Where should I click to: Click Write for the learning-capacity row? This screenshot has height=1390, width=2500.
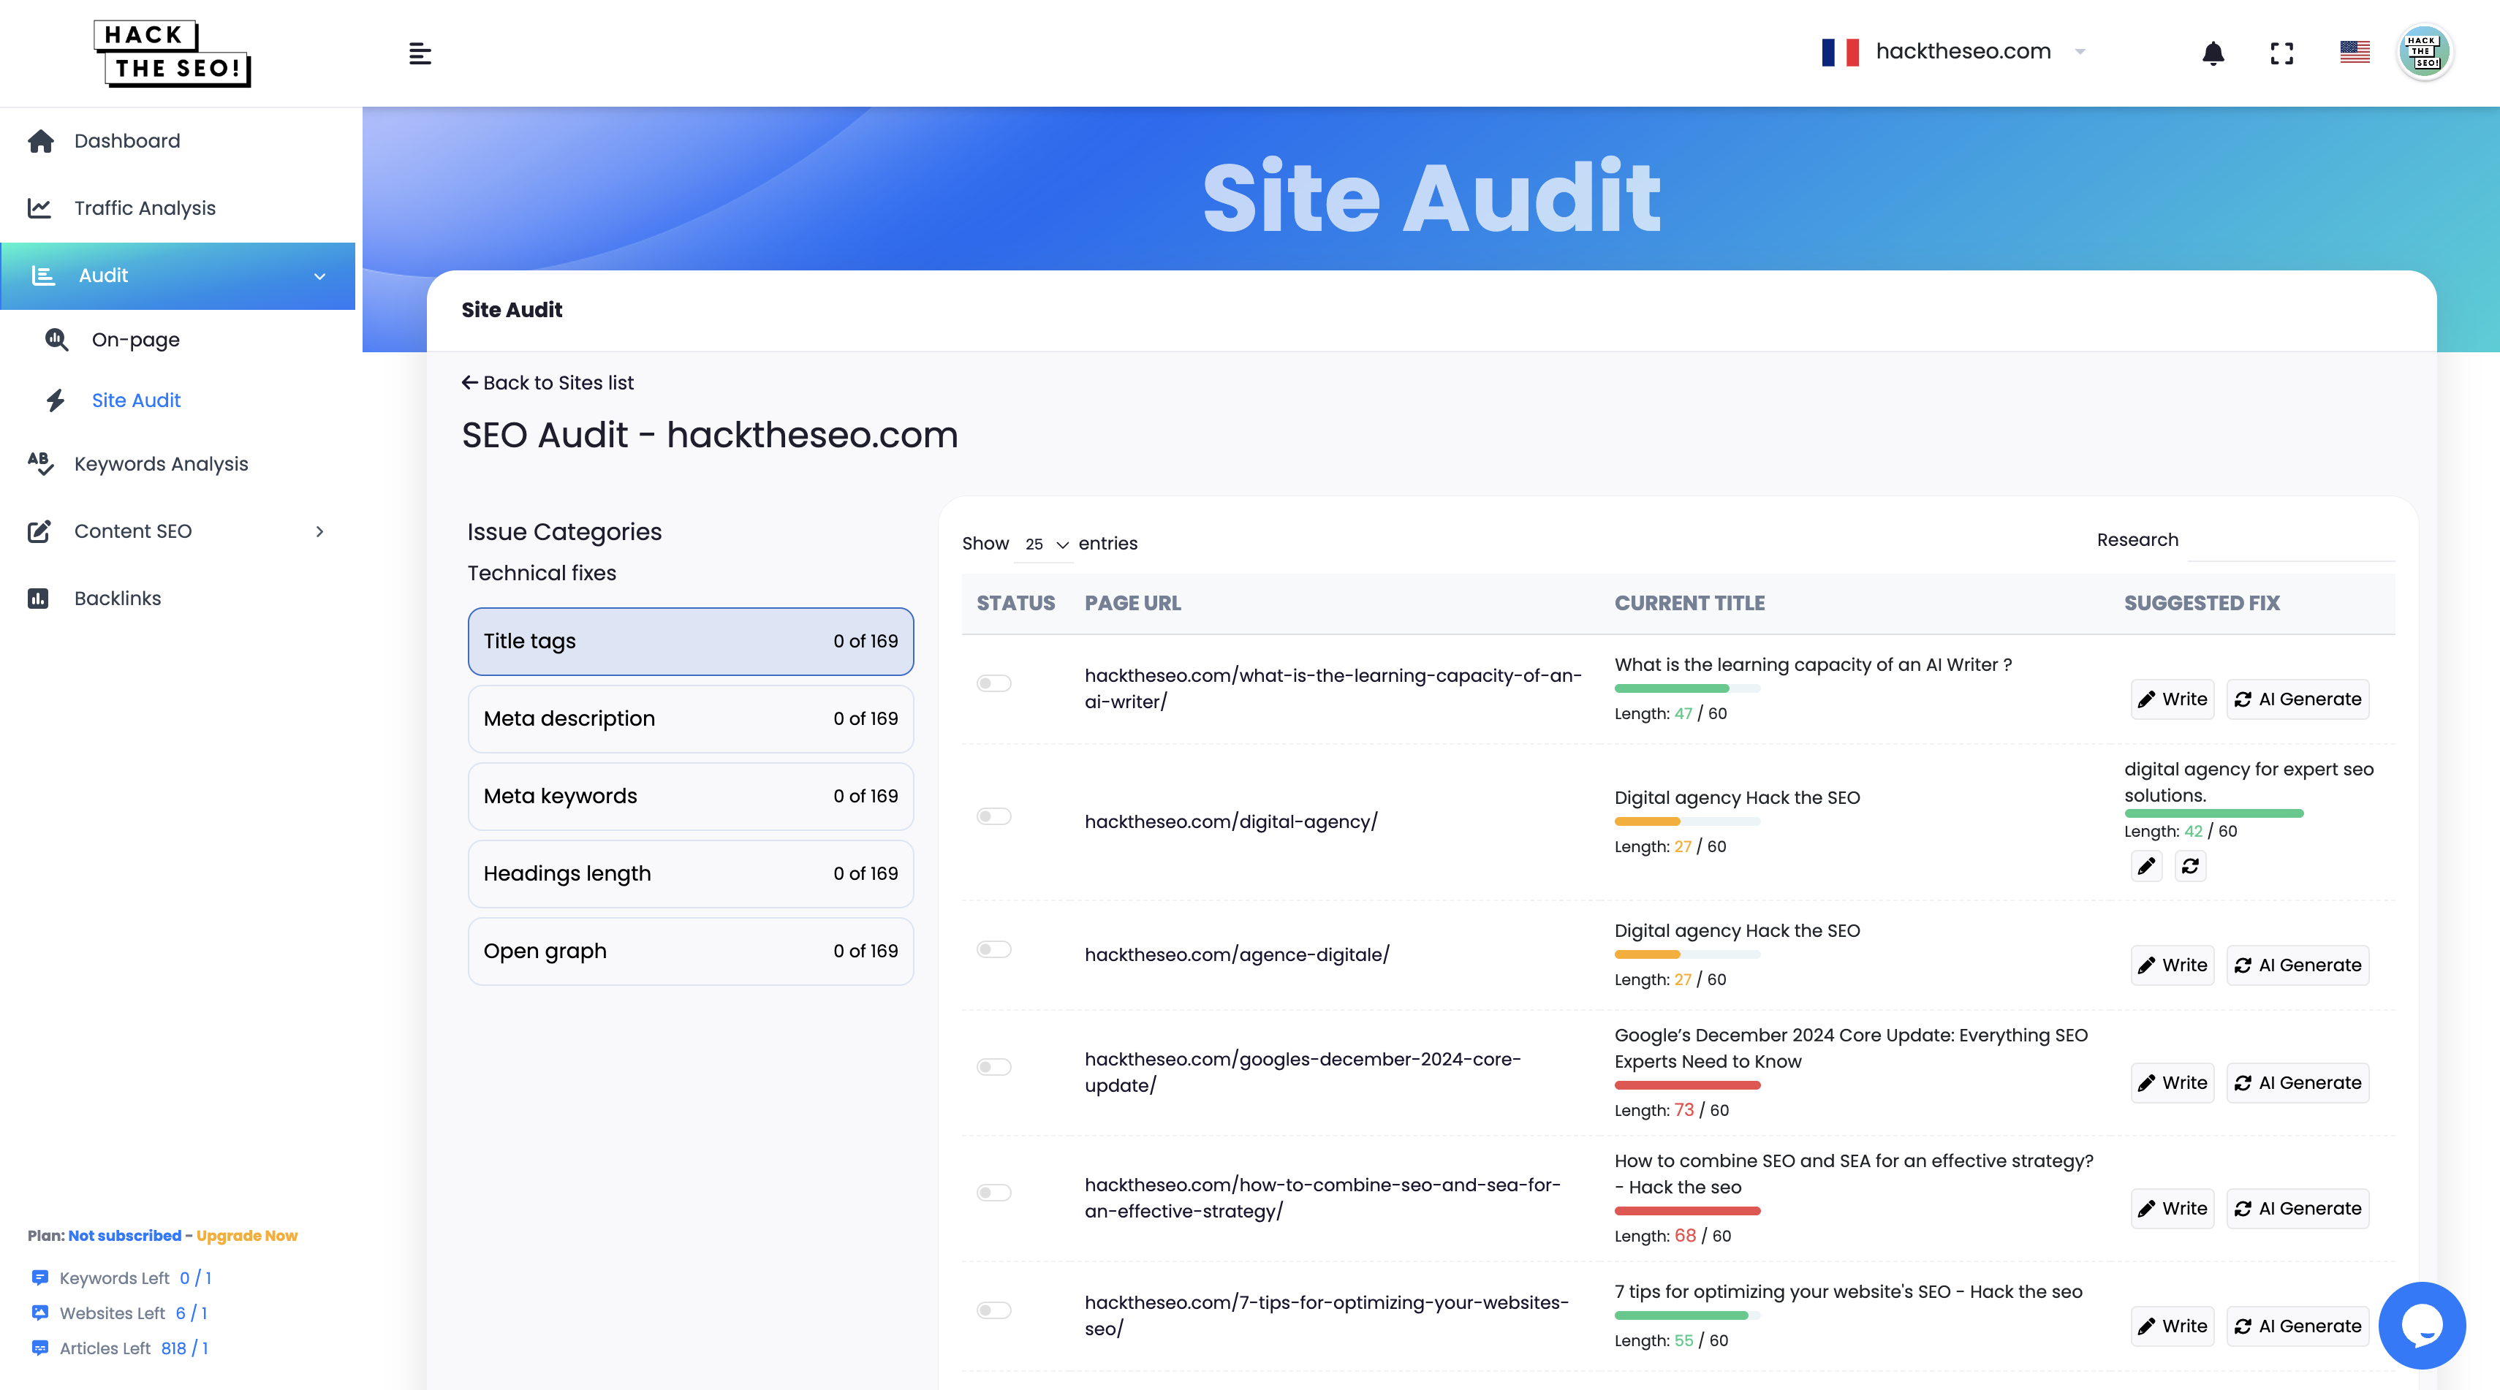point(2172,699)
